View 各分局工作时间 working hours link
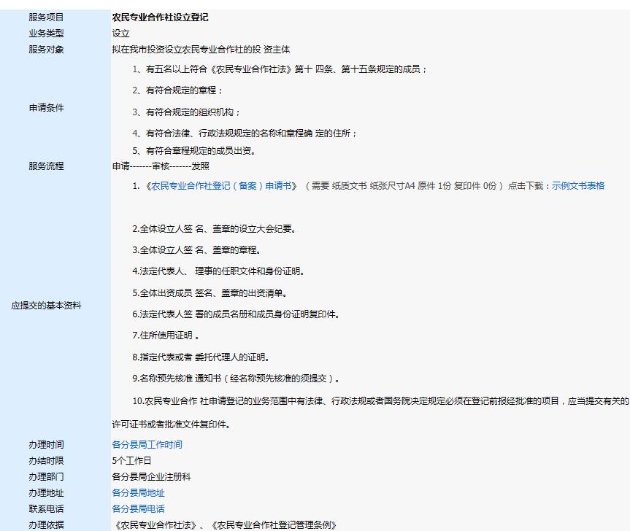Screen dimensions: 630x531 click(x=147, y=444)
